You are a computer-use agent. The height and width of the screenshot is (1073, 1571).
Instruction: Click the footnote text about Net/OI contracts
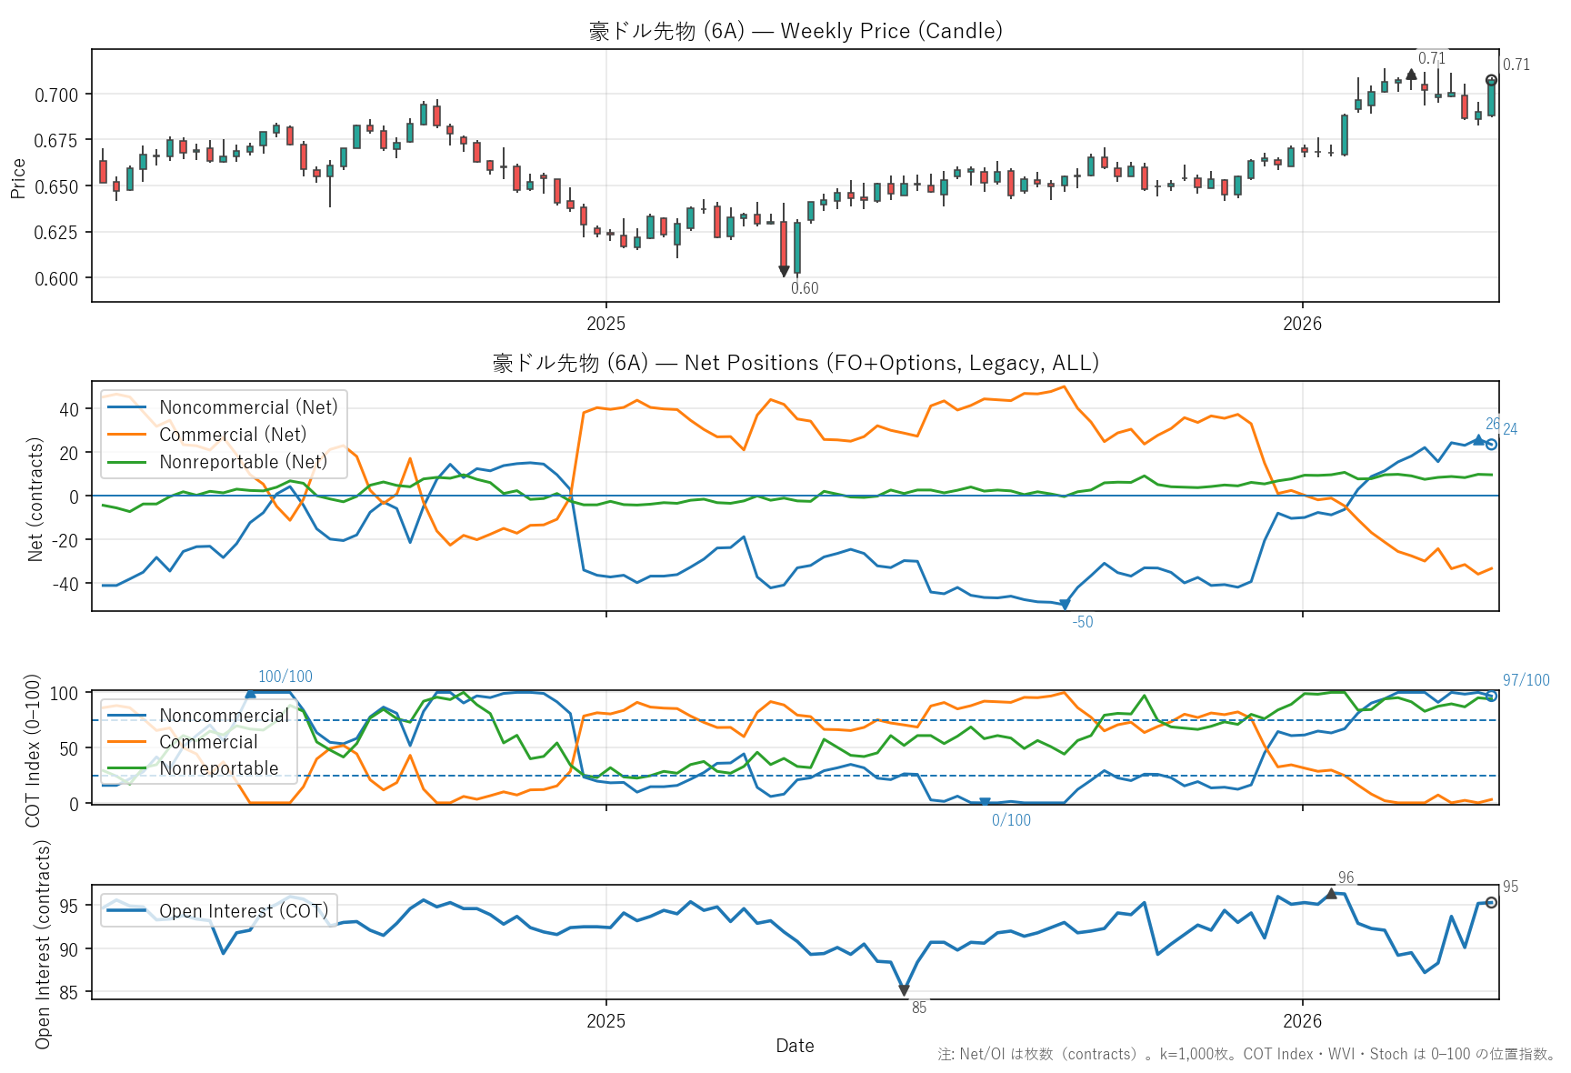tap(1246, 1054)
